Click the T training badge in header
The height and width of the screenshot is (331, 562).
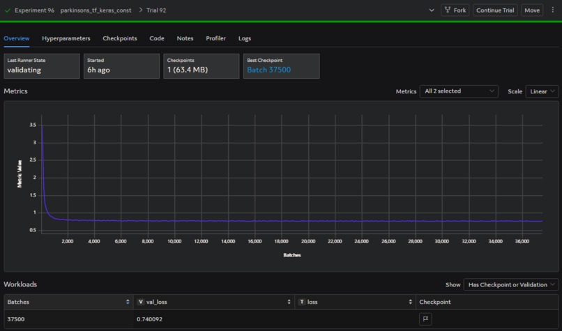pos(302,302)
